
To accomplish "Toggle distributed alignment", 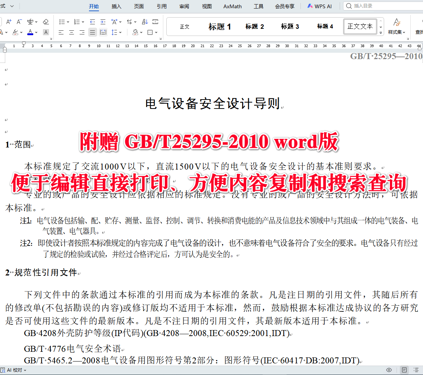I will pyautogui.click(x=103, y=33).
